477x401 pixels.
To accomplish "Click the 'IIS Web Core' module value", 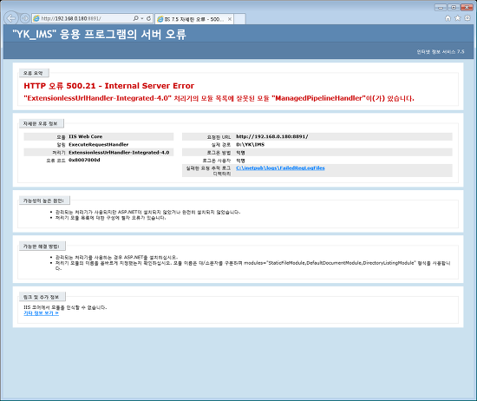I will coord(86,137).
